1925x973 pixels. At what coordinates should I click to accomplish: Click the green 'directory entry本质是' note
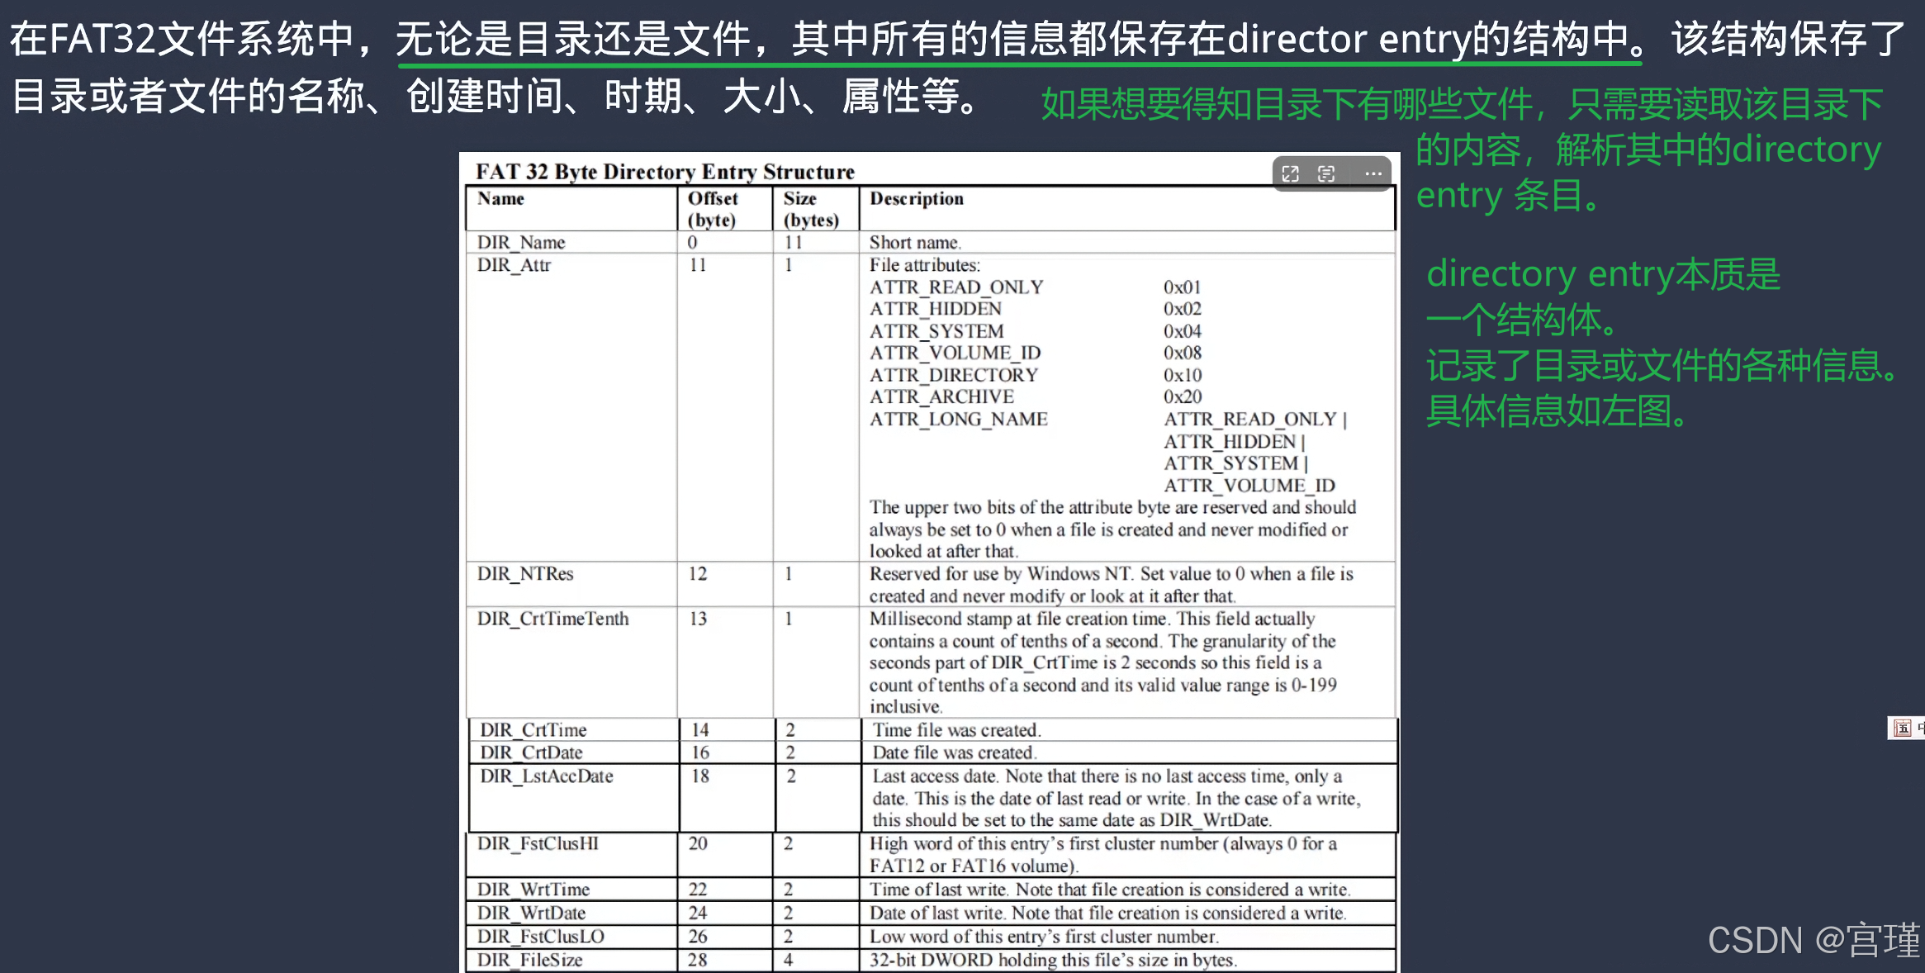tap(1603, 273)
